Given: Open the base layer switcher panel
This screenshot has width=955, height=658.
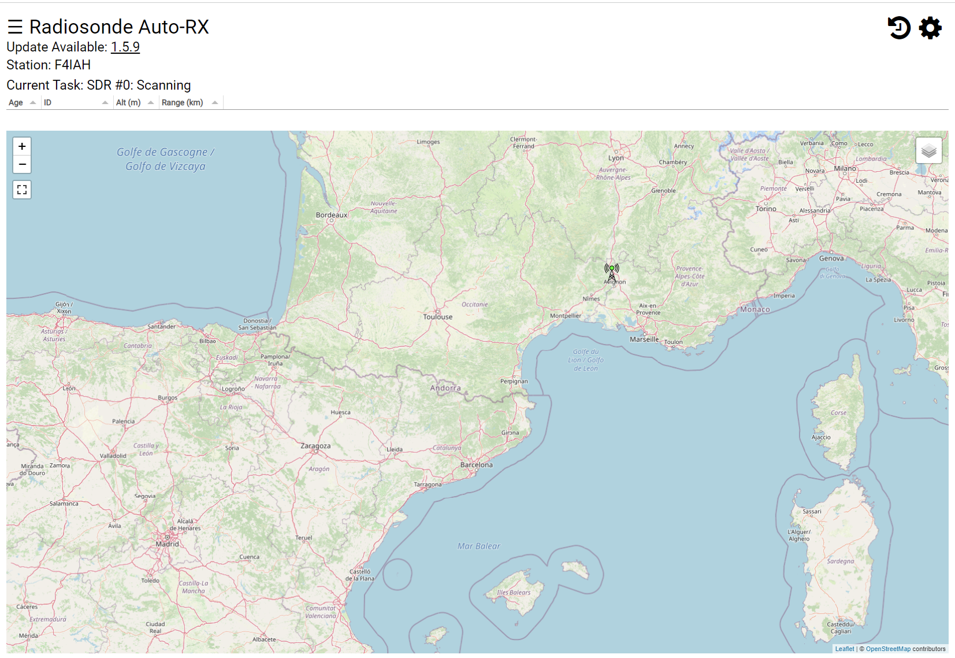Looking at the screenshot, I should tap(928, 149).
